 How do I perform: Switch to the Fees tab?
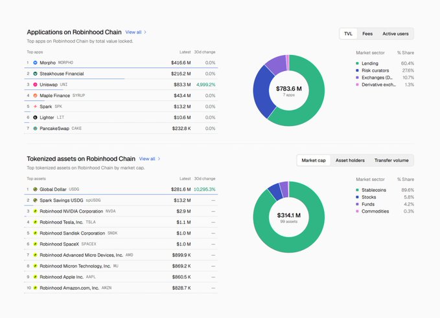[x=367, y=34]
